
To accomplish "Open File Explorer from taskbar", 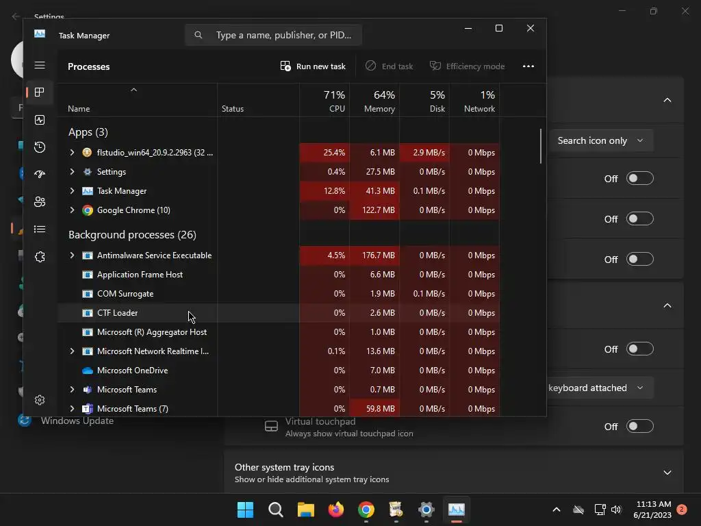I will pyautogui.click(x=306, y=510).
